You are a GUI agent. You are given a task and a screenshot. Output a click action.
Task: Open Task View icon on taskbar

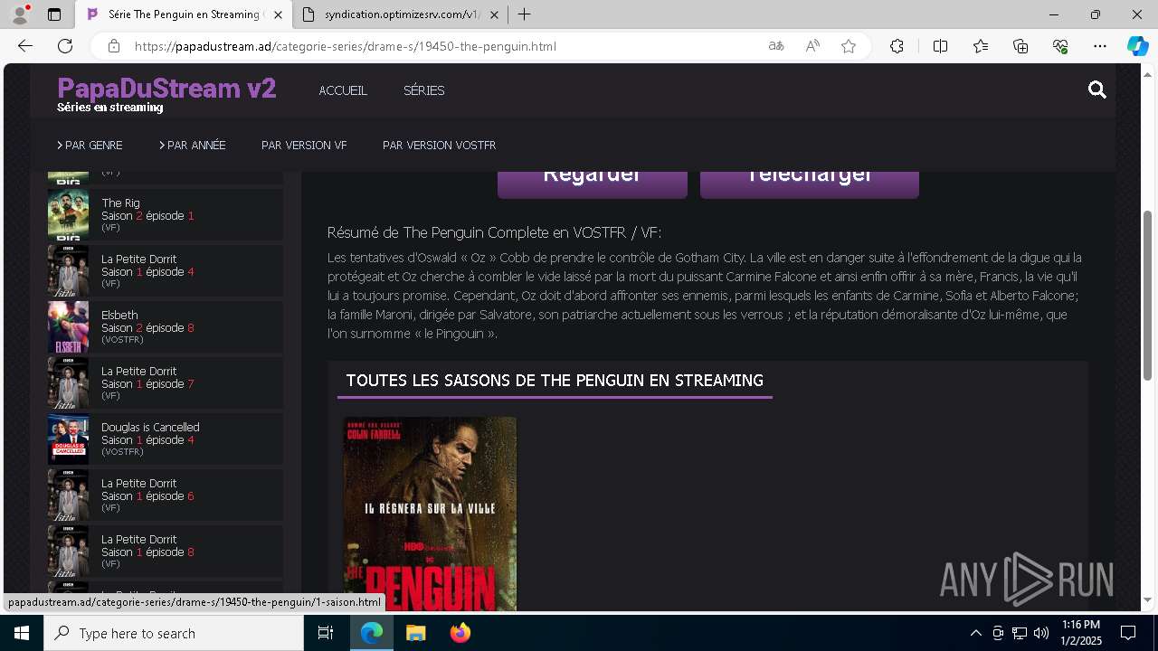click(326, 633)
